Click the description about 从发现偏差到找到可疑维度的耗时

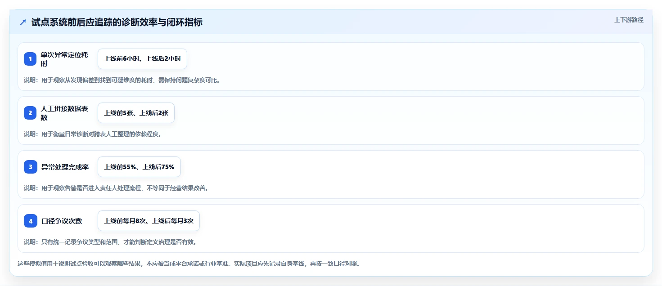point(122,80)
